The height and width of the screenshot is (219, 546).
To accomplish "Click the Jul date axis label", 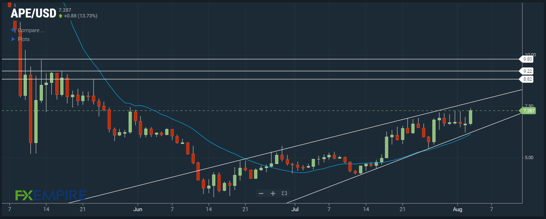I will point(295,209).
